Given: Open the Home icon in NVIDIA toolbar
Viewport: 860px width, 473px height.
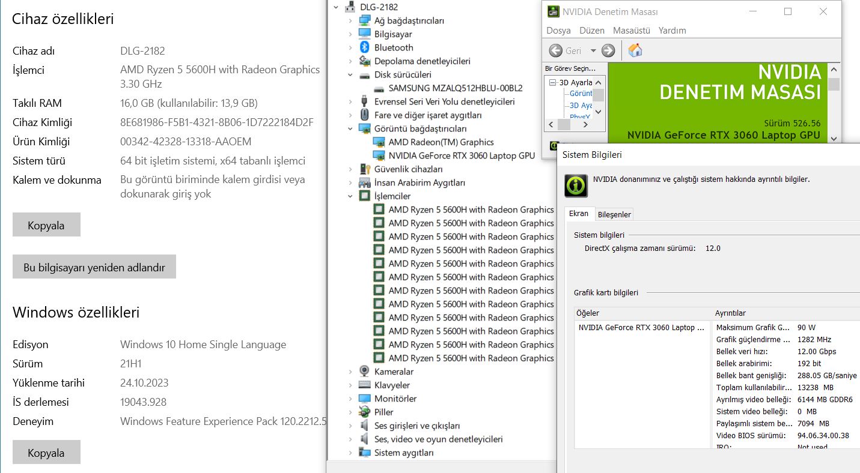Looking at the screenshot, I should click(x=635, y=50).
